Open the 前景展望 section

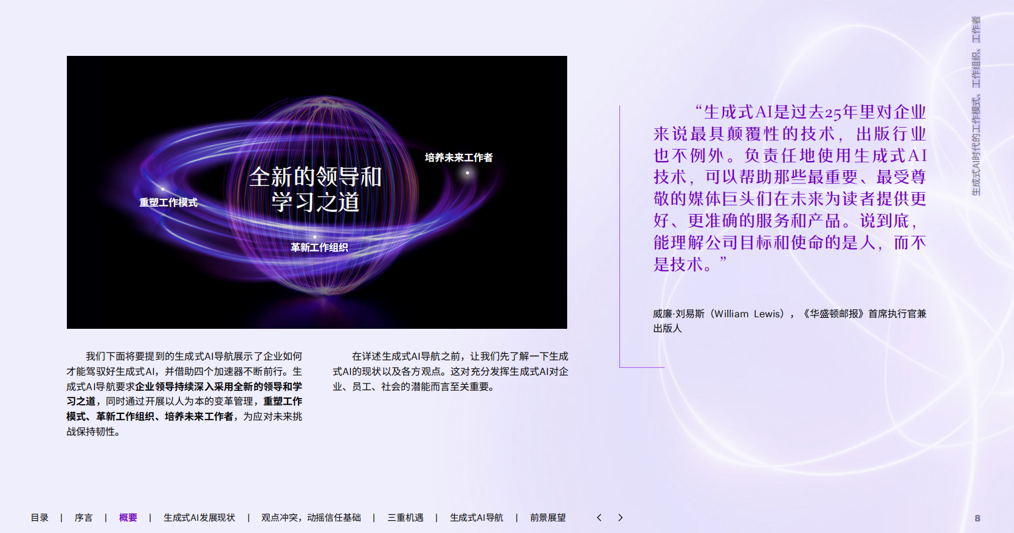548,518
